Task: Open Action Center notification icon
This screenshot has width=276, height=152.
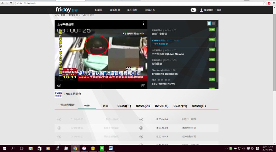Action: click(248, 149)
